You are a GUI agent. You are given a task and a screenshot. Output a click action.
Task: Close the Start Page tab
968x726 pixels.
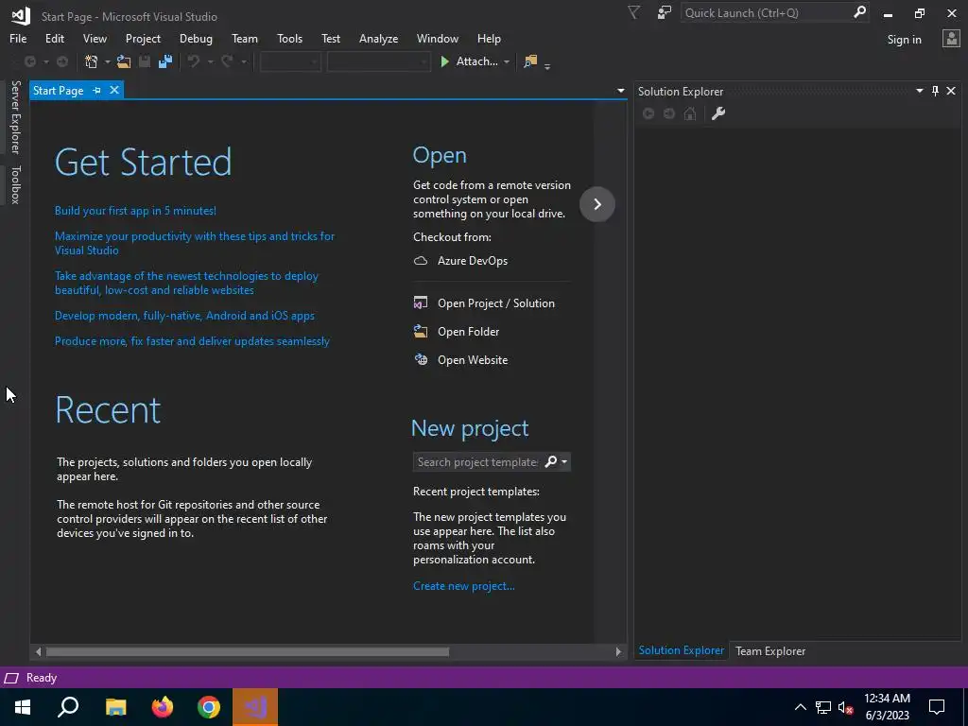(114, 90)
